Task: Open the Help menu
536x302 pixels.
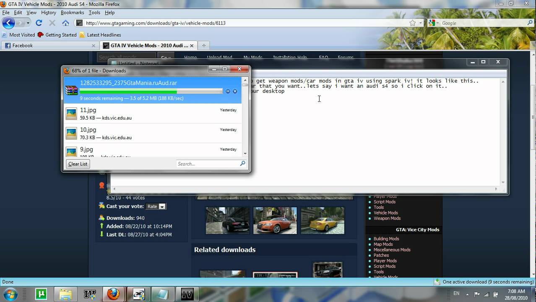Action: coord(109,13)
